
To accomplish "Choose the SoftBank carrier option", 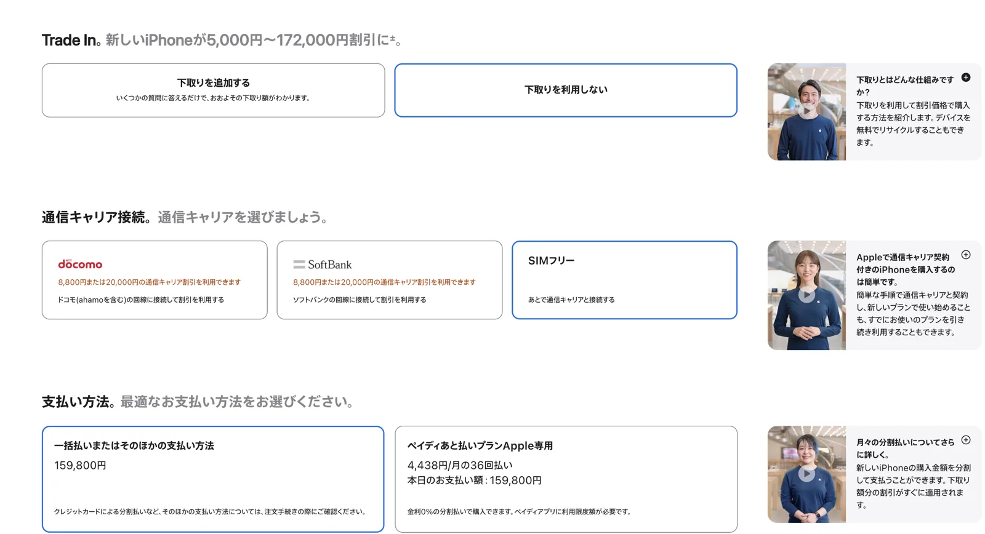I will (x=390, y=280).
